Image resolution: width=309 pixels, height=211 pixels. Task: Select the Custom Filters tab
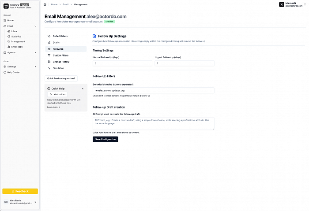[x=60, y=56]
